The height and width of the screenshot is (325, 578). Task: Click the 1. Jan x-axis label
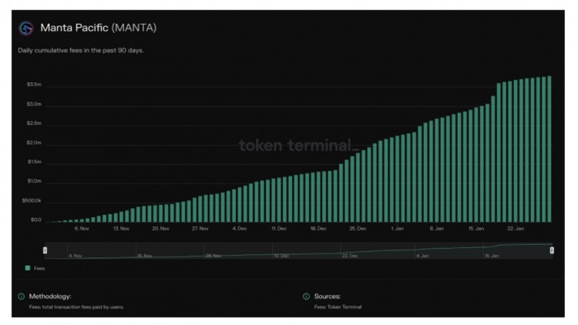point(398,229)
